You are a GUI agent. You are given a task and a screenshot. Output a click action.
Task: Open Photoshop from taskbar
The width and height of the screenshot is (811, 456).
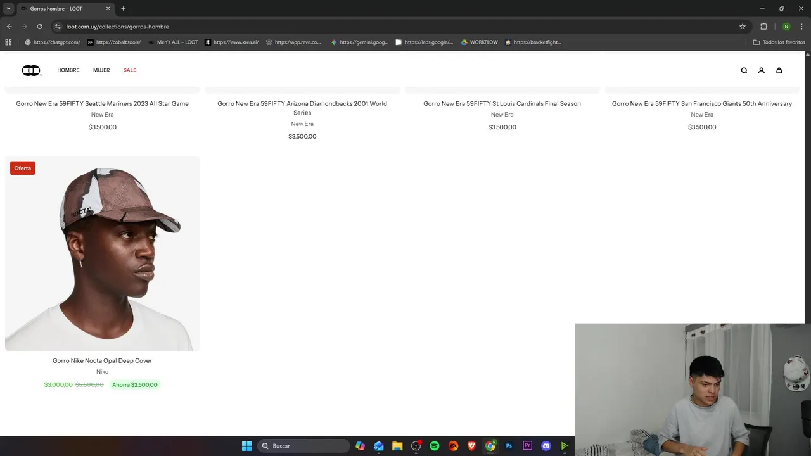point(509,446)
